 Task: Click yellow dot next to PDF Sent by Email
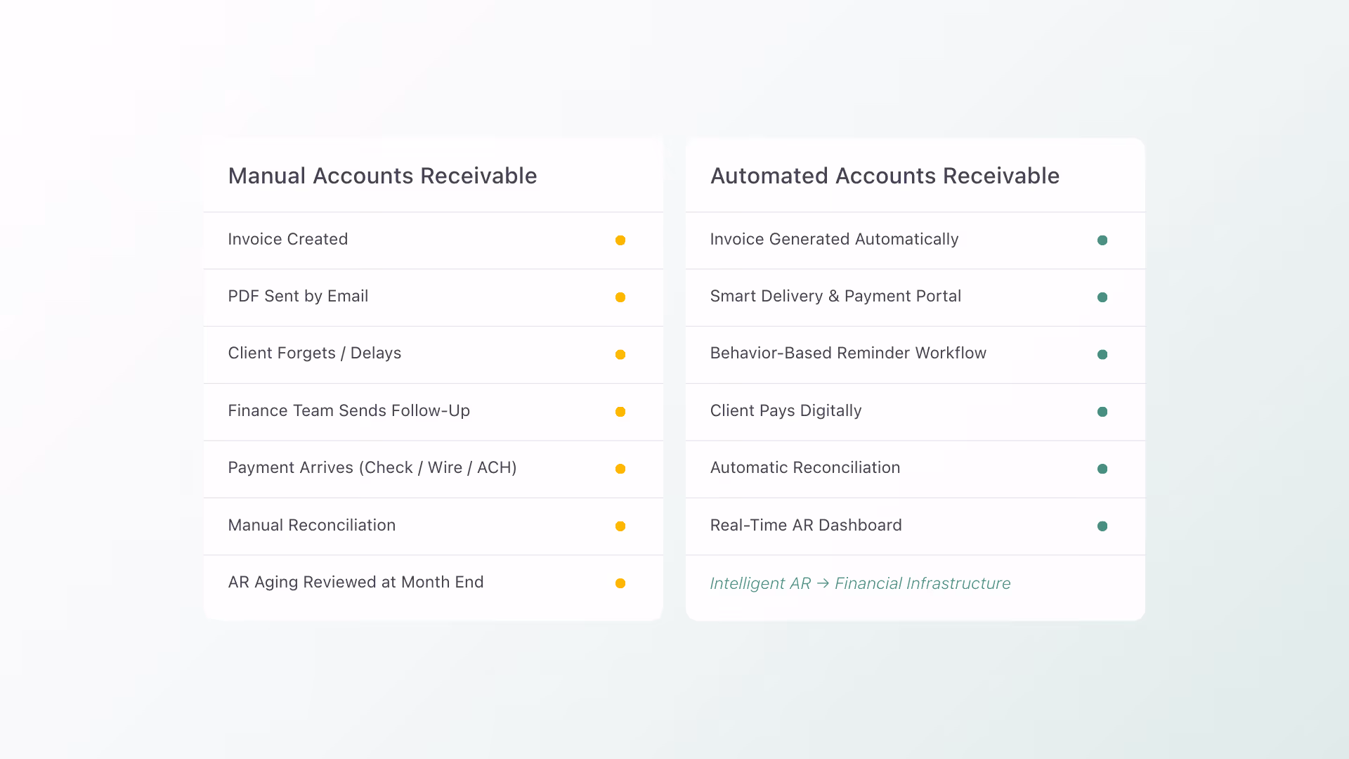tap(620, 297)
